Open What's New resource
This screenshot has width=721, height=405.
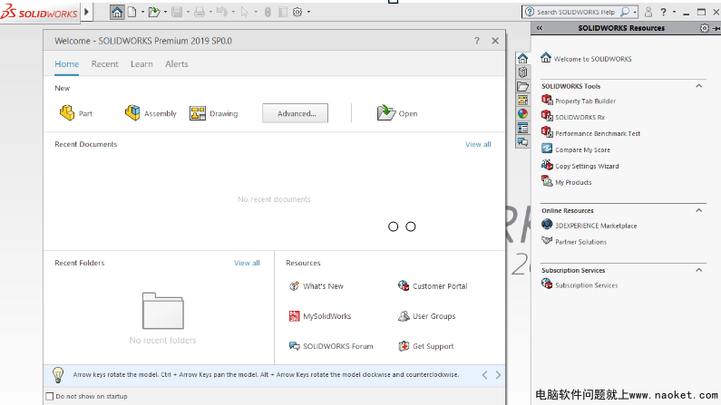coord(317,286)
